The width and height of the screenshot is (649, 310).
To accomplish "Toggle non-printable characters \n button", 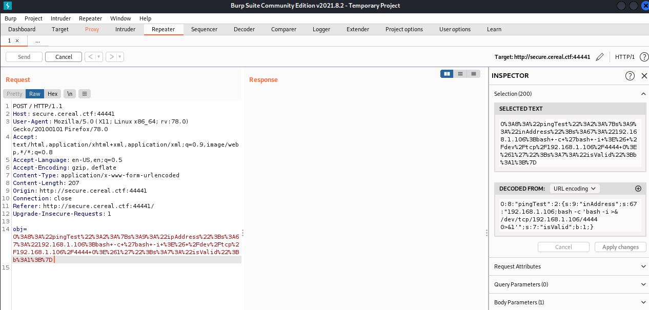I will coord(70,94).
